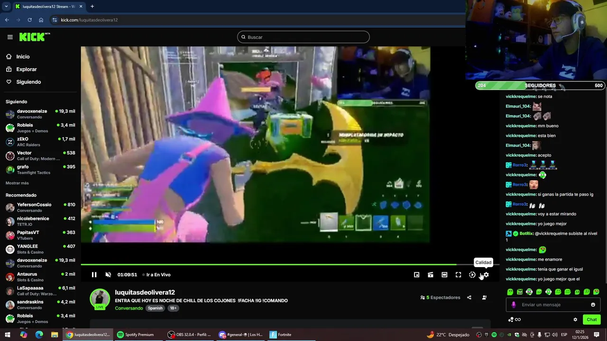Image resolution: width=607 pixels, height=341 pixels.
Task: Select the luquitasdeolivera12 Stream tab
Action: (x=48, y=7)
